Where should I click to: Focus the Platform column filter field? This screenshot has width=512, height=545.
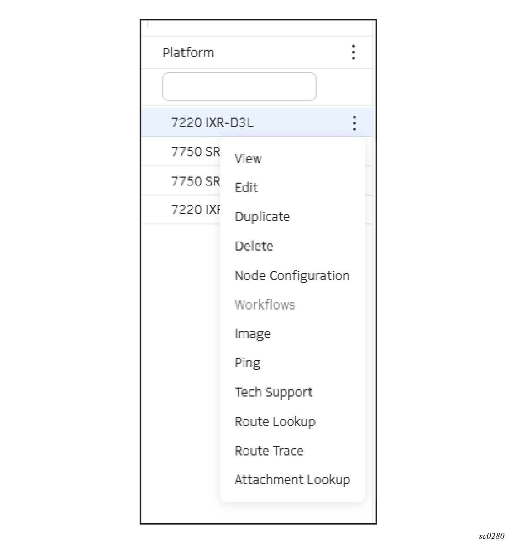click(x=239, y=87)
